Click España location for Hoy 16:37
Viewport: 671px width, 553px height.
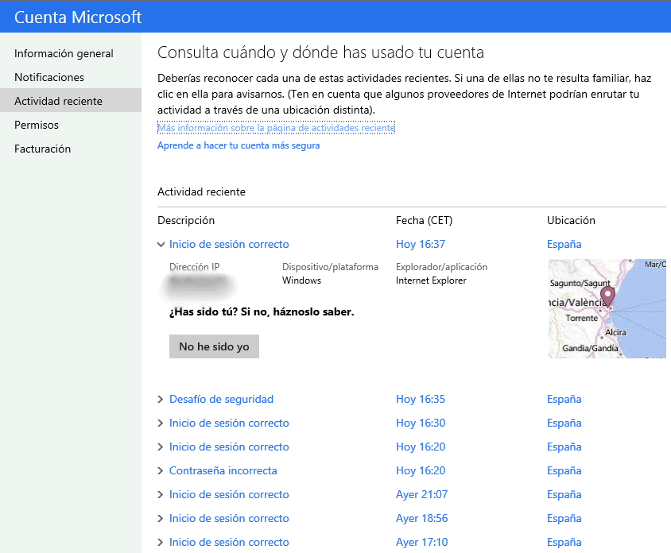point(564,245)
